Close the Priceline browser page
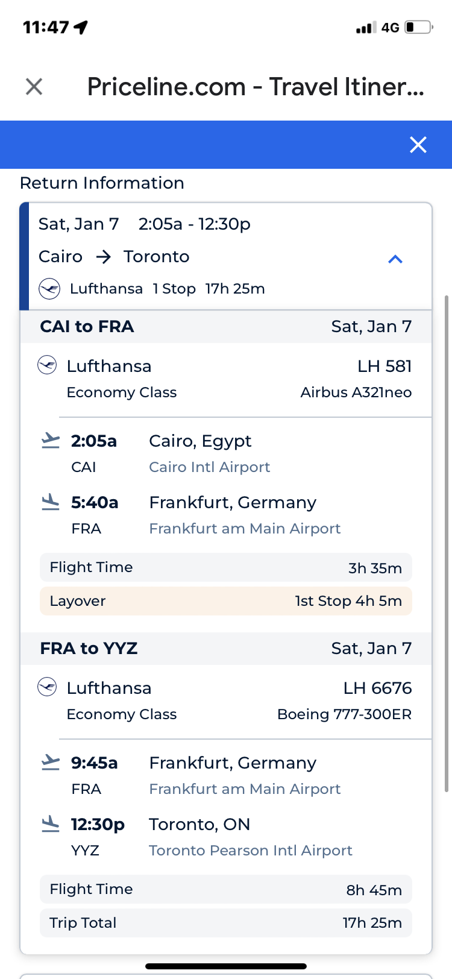The image size is (452, 979). [x=34, y=87]
